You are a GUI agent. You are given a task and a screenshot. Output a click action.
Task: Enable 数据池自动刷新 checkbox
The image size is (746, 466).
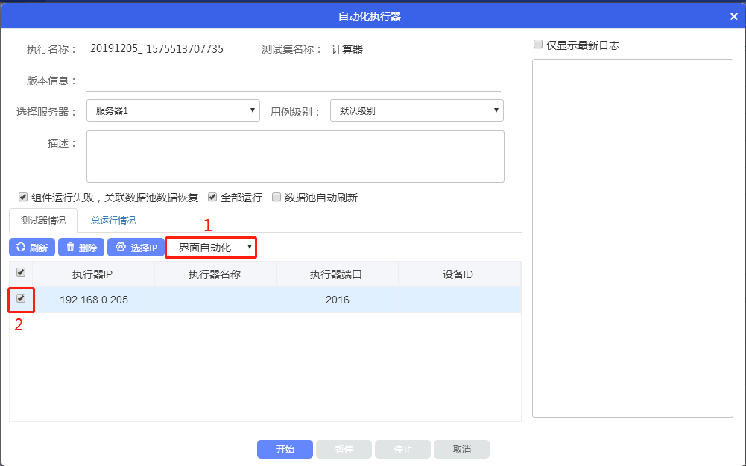tap(276, 198)
